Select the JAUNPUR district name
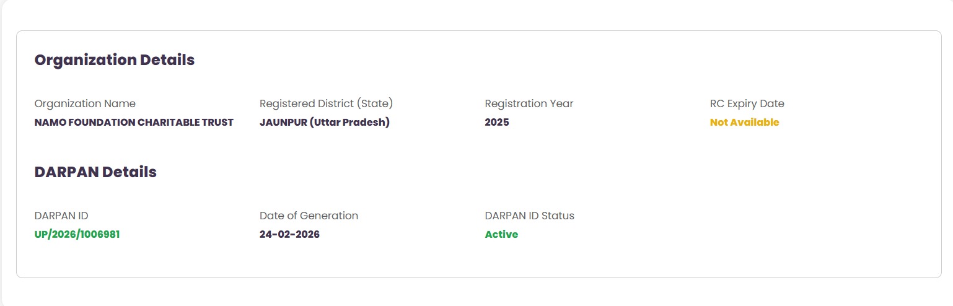Viewport: 953px width, 306px height. pyautogui.click(x=283, y=123)
